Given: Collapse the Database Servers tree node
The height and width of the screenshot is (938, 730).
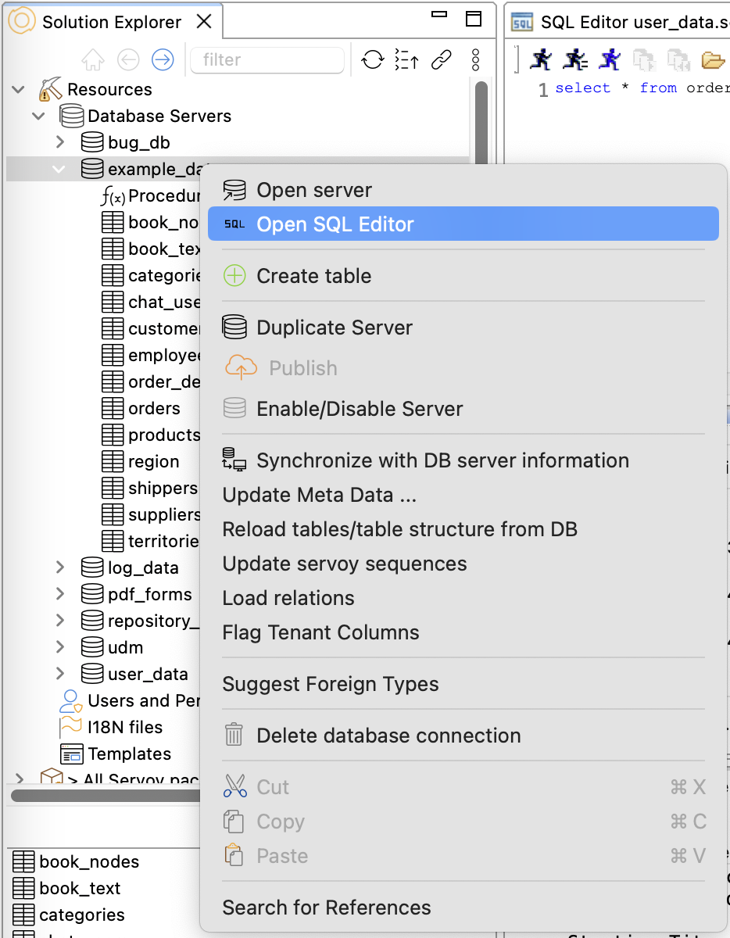Looking at the screenshot, I should click(39, 116).
